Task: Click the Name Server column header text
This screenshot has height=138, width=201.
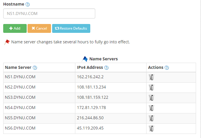Action: [18, 67]
